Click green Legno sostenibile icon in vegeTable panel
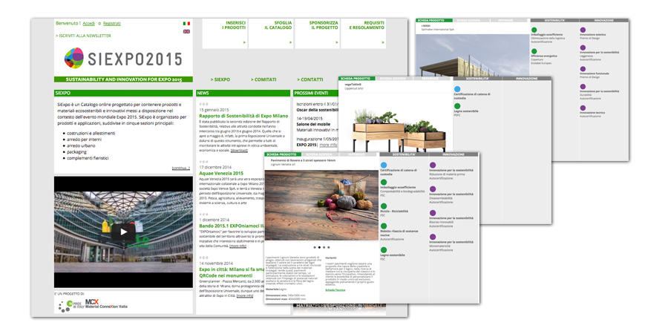The image size is (668, 334). [457, 106]
